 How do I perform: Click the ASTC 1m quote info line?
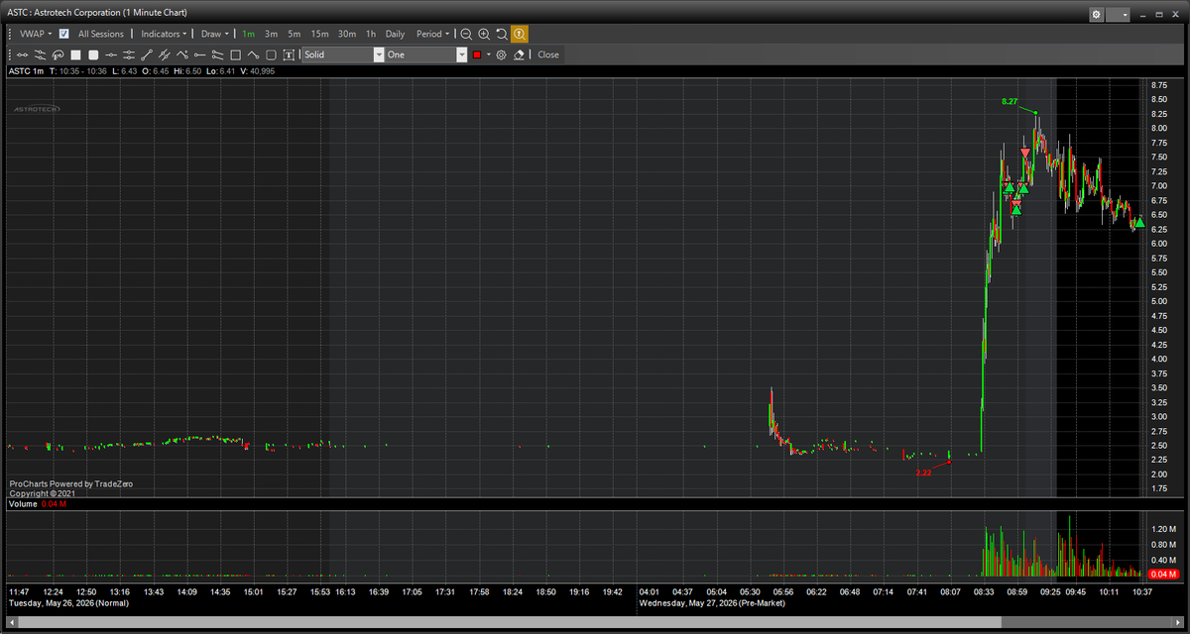[x=142, y=71]
